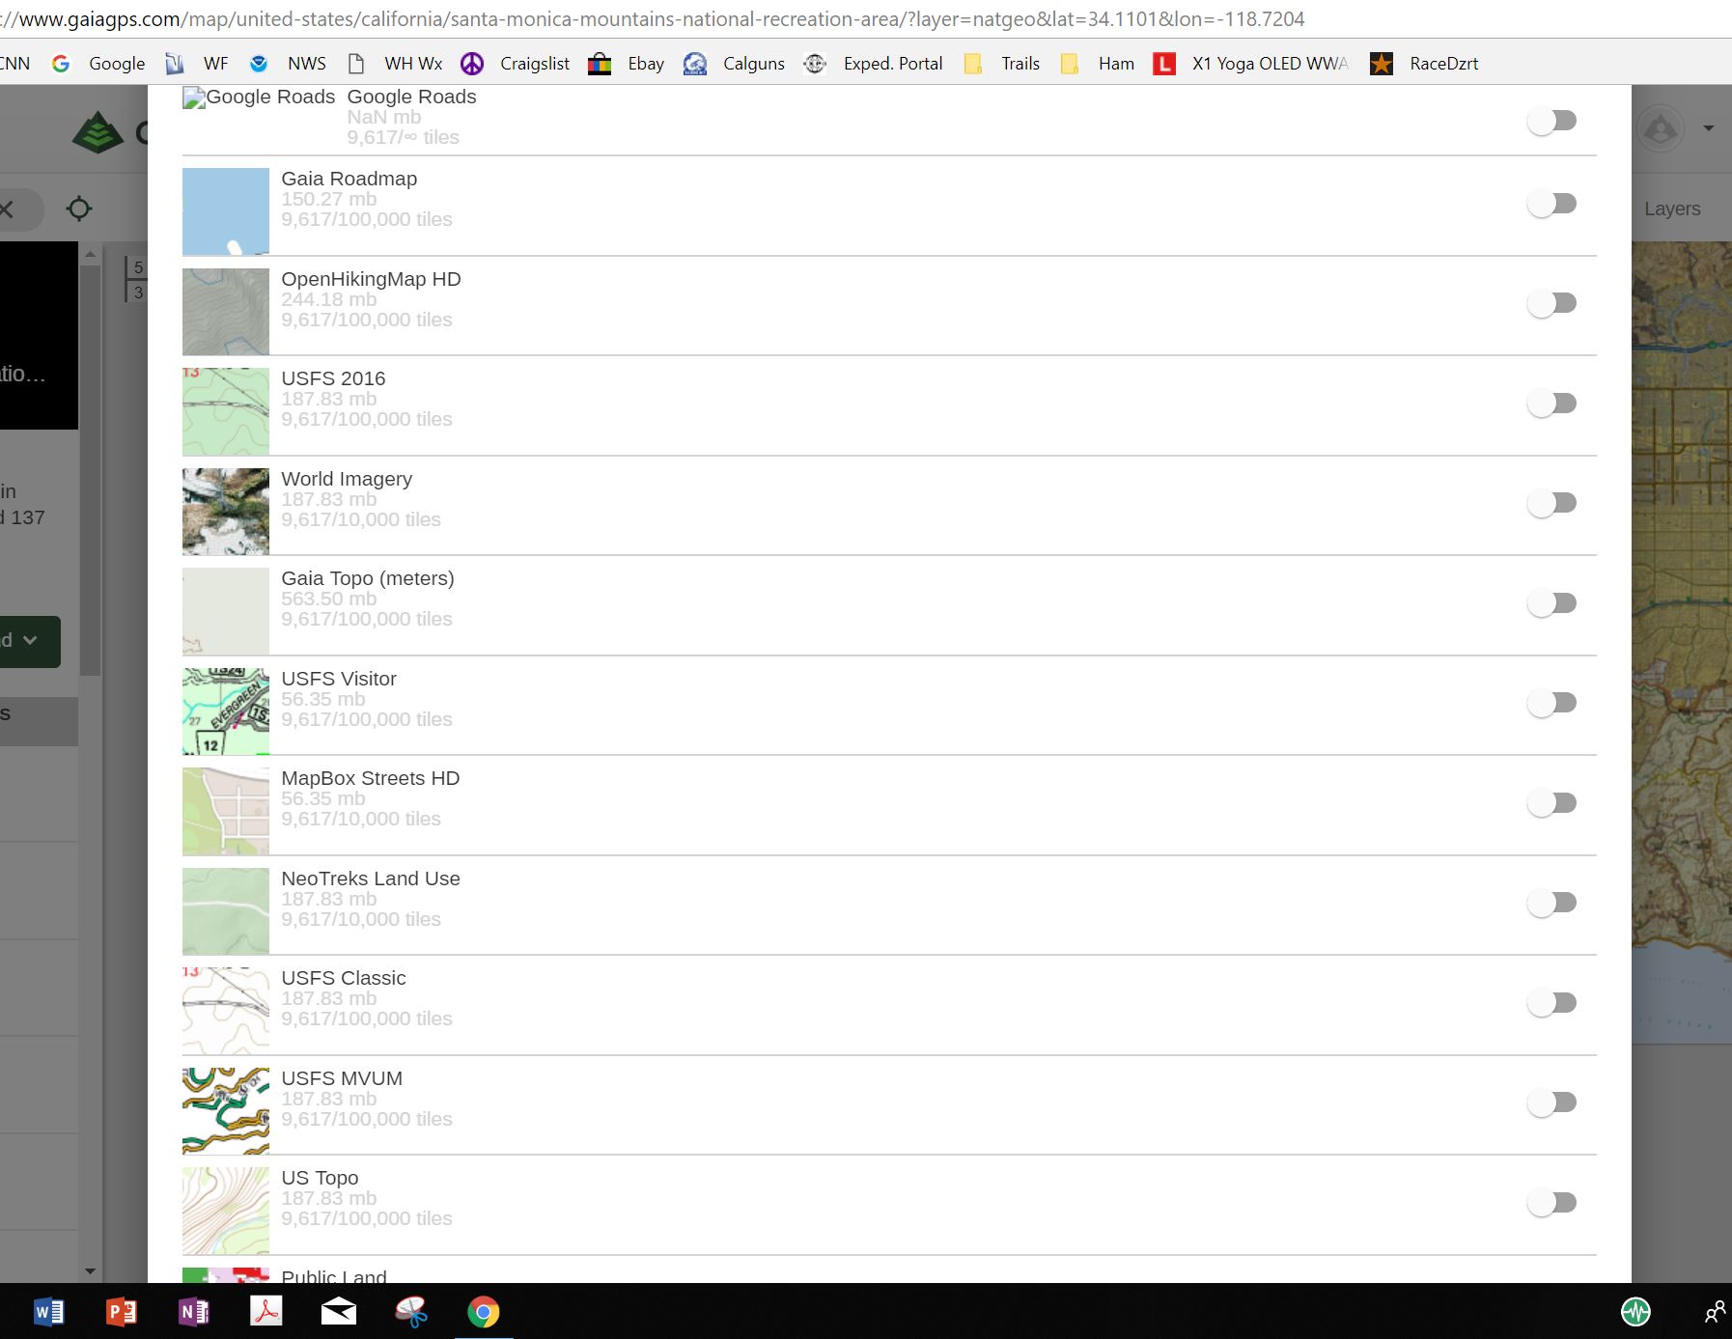Click the OpenHikingMap HD thumbnail
1732x1339 pixels.
[226, 312]
